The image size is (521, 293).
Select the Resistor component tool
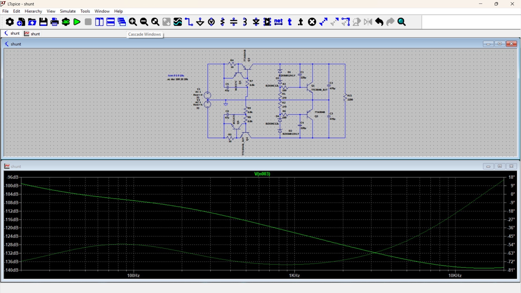tap(223, 22)
